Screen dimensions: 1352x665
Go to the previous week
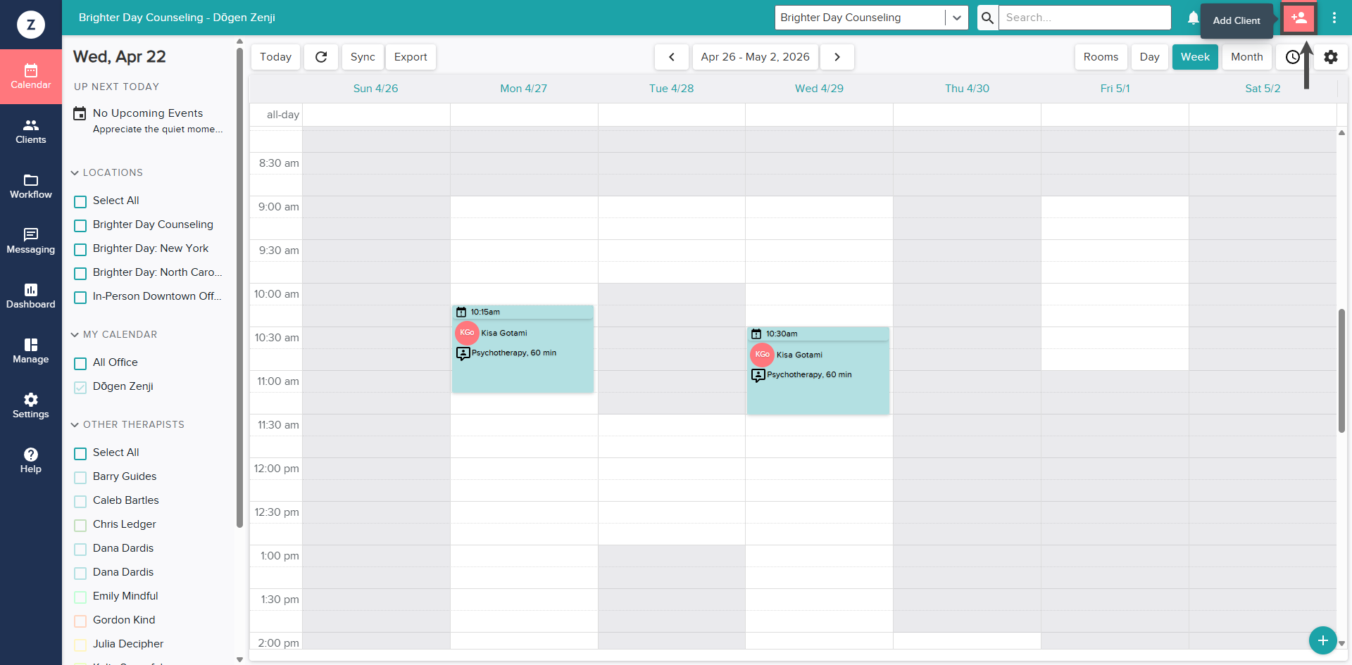point(672,57)
